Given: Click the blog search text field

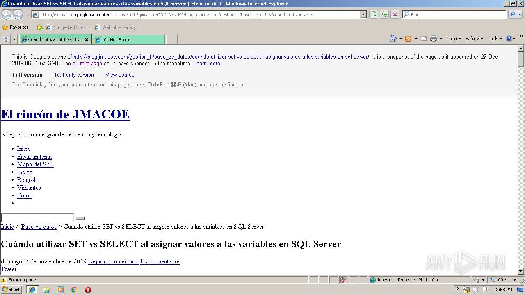Looking at the screenshot, I should (x=37, y=218).
